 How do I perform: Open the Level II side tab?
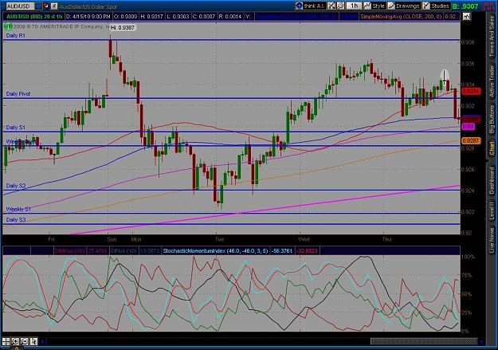pos(492,210)
